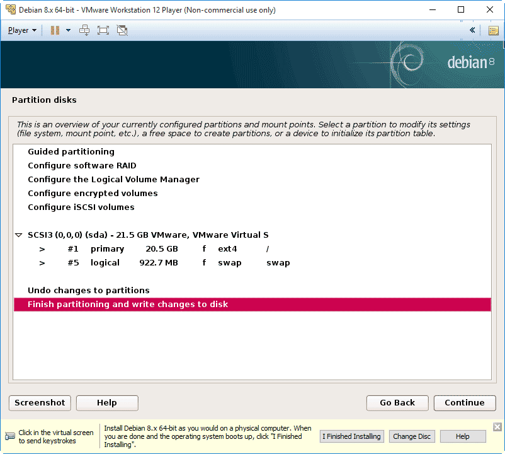Select Undo changes to partitions

(x=89, y=291)
